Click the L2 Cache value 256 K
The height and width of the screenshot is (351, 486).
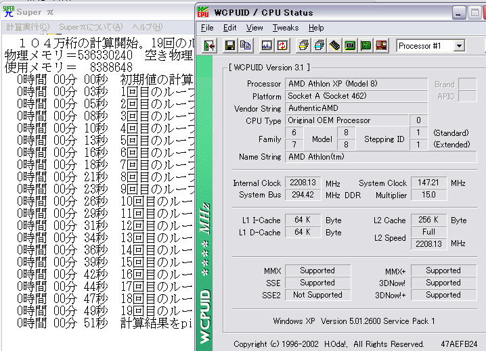pyautogui.click(x=428, y=220)
